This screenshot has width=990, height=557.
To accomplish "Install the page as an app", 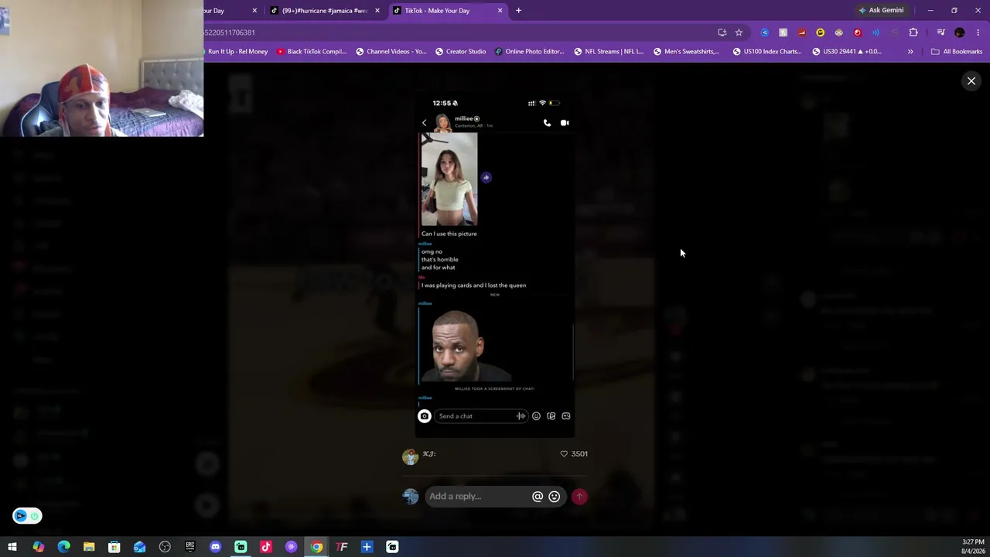I will pos(722,32).
